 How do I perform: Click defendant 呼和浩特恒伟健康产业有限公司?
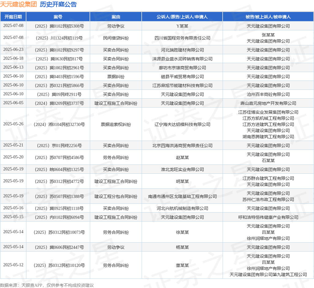(x=268, y=217)
